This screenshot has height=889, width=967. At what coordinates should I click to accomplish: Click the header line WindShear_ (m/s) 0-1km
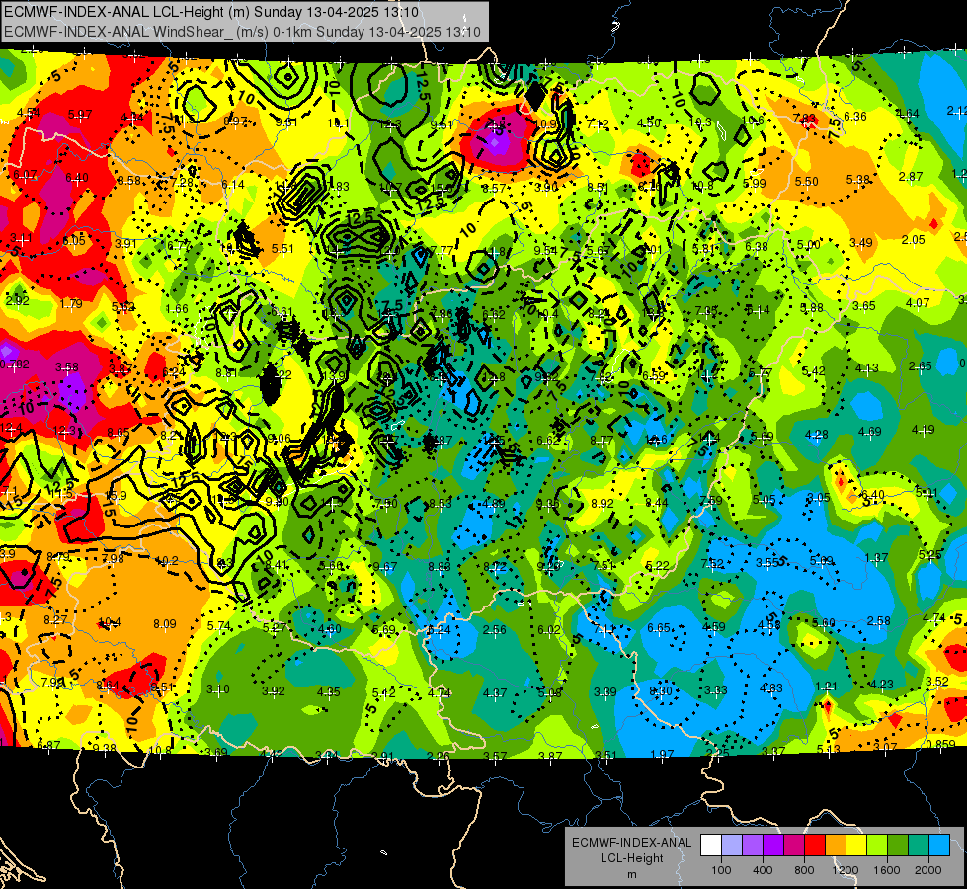click(242, 32)
